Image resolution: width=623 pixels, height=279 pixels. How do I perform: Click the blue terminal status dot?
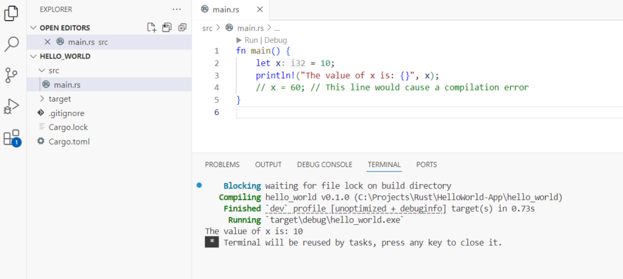199,185
